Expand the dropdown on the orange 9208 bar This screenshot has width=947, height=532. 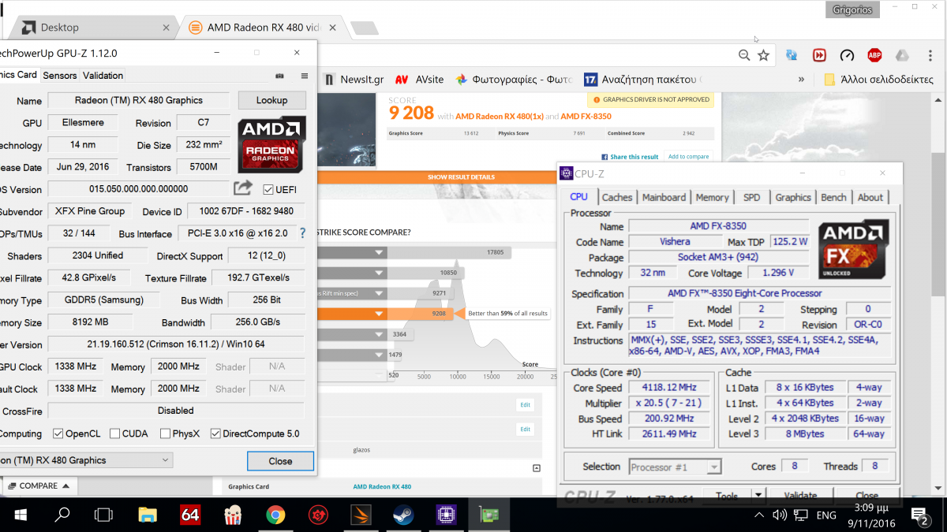tap(380, 314)
